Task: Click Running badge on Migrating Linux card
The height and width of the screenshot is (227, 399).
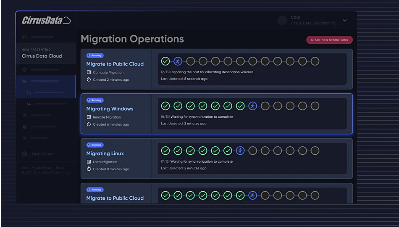Action: (95, 145)
